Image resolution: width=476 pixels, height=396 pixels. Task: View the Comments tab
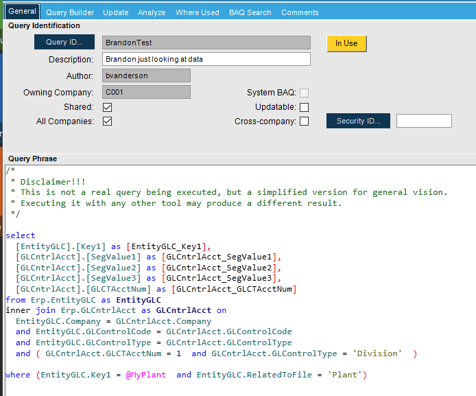click(x=300, y=12)
